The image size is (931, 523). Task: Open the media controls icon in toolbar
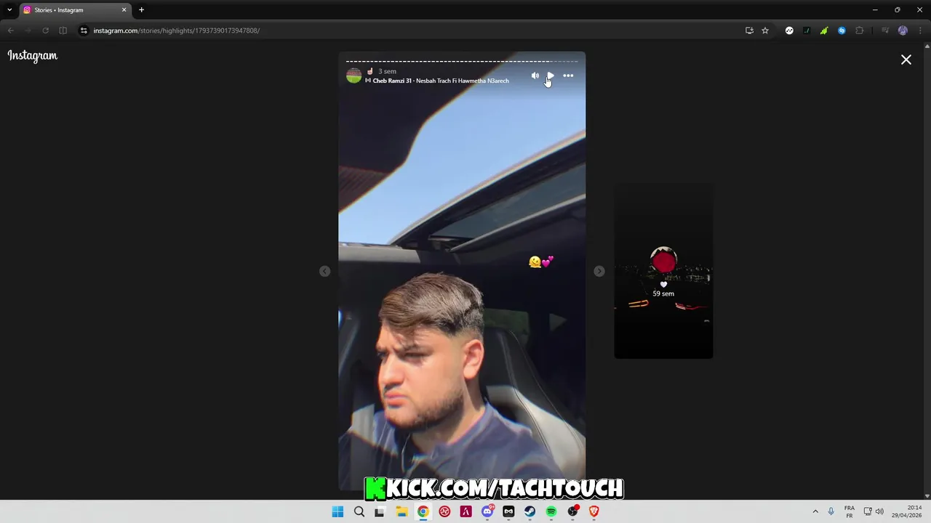(885, 31)
